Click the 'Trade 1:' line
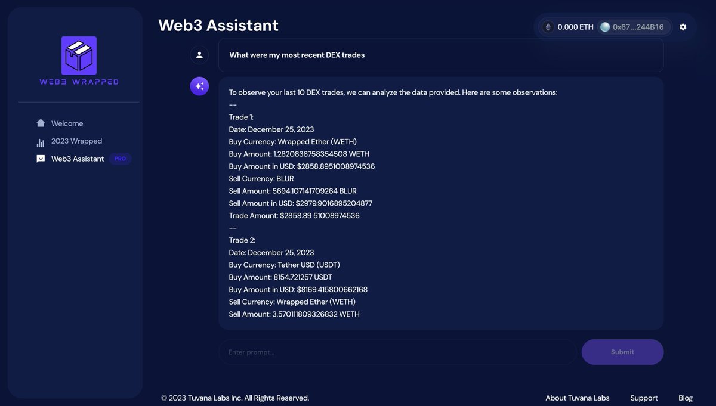Image resolution: width=716 pixels, height=406 pixels. [241, 117]
